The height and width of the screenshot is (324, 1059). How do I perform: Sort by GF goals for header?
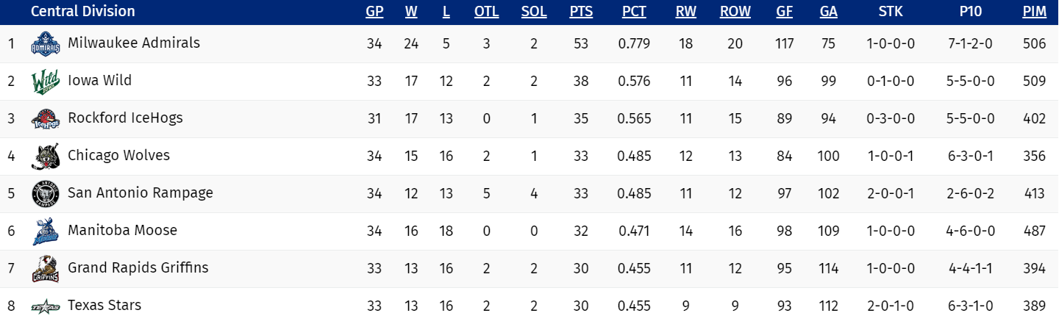point(784,12)
